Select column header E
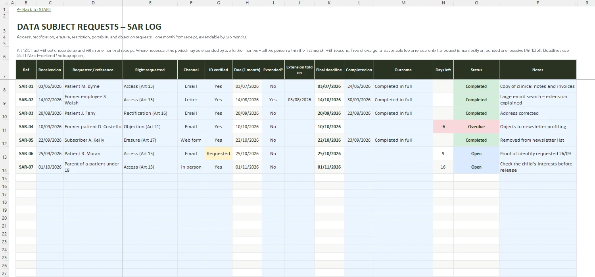This screenshot has width=595, height=277. point(150,3)
